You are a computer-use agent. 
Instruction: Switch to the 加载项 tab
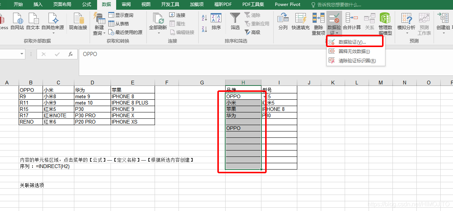coord(197,4)
